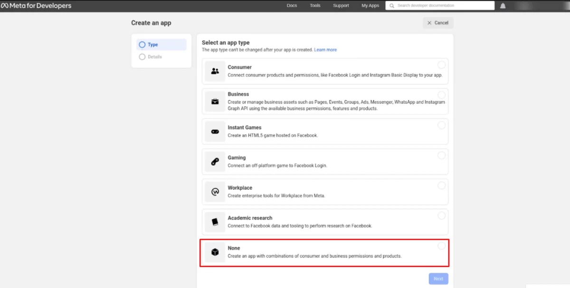Open the Tools menu

[315, 6]
